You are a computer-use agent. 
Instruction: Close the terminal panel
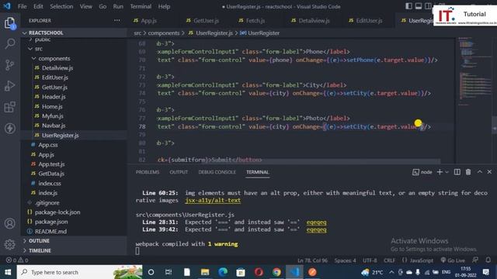489,172
